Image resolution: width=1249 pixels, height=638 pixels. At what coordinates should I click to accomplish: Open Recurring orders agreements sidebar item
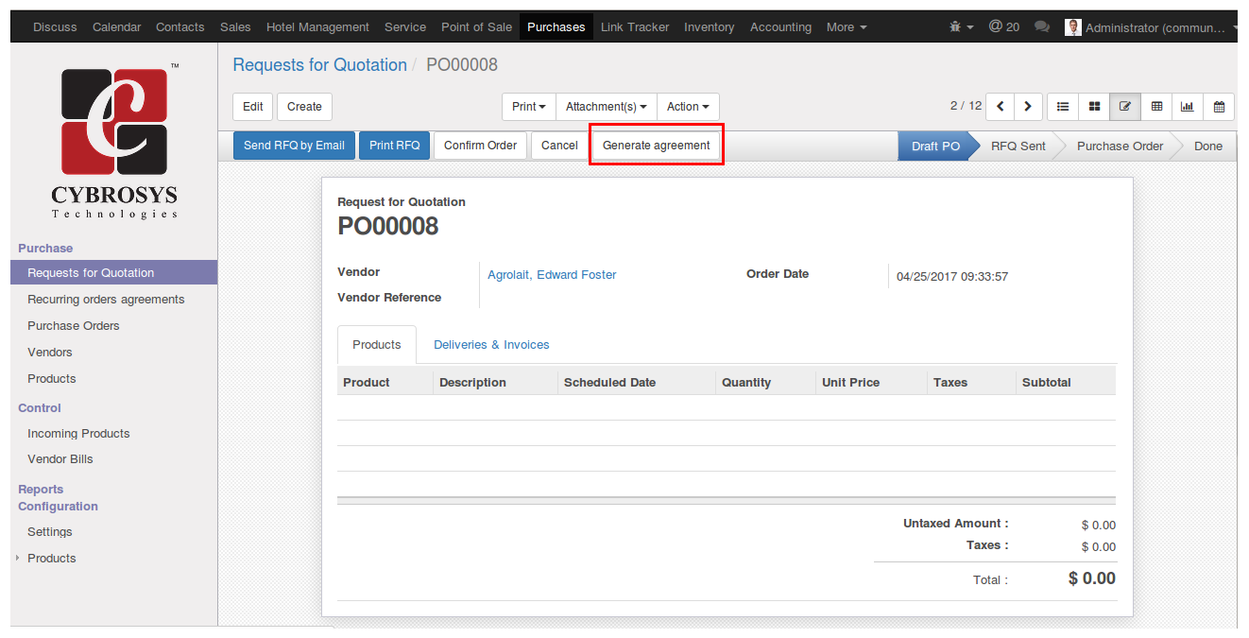point(106,300)
